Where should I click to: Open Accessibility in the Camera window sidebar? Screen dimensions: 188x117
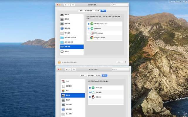[x=73, y=109]
